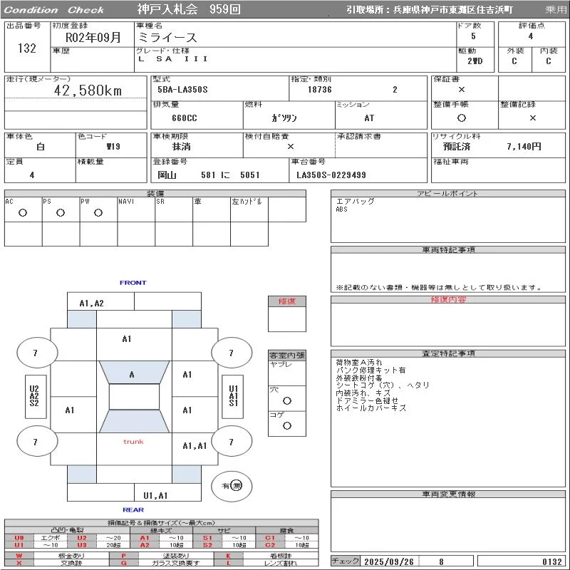
Task: Click the circle mark beside 穴
Action: click(287, 400)
